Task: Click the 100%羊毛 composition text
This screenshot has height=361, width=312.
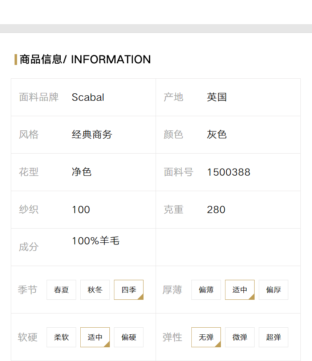Action: coord(96,241)
